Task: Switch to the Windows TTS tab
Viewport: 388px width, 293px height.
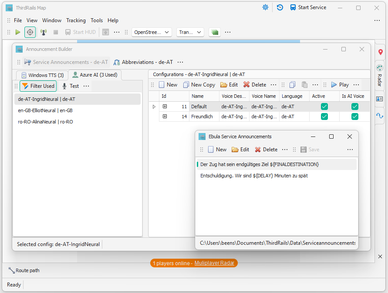Action: pos(42,75)
